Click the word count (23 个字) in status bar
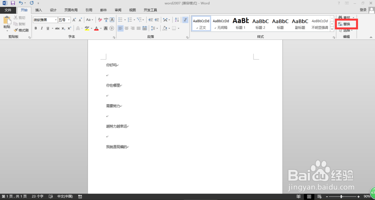The height and width of the screenshot is (200, 375). (x=37, y=196)
